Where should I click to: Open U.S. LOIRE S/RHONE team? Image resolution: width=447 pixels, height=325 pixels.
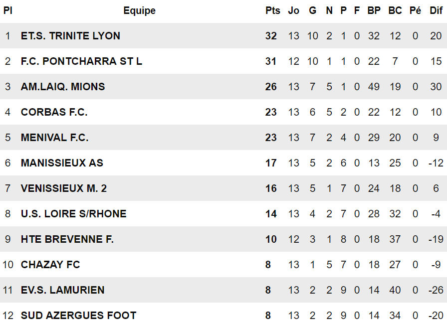click(x=73, y=214)
